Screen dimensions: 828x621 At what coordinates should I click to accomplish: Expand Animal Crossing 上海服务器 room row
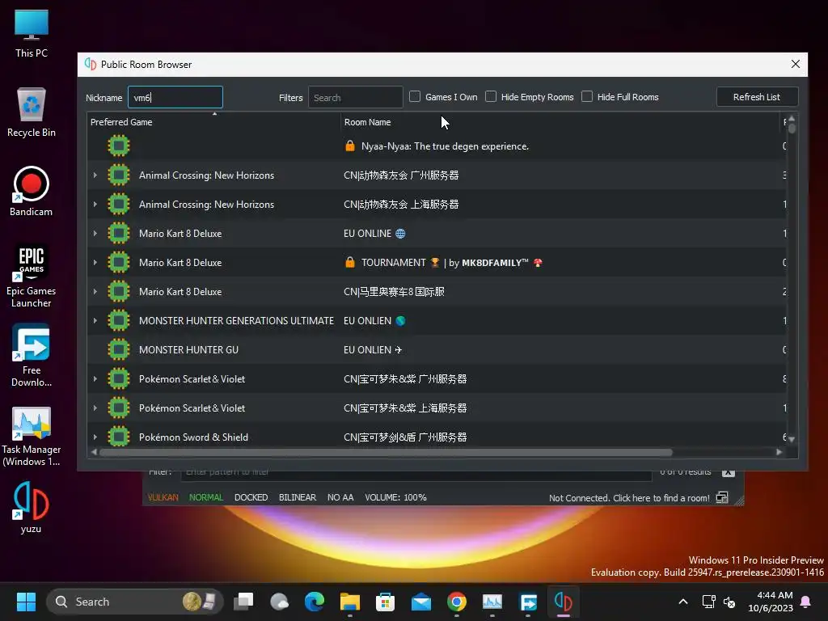pyautogui.click(x=95, y=204)
